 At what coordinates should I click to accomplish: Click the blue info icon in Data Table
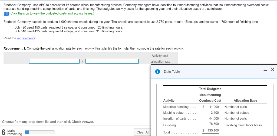tap(157, 72)
